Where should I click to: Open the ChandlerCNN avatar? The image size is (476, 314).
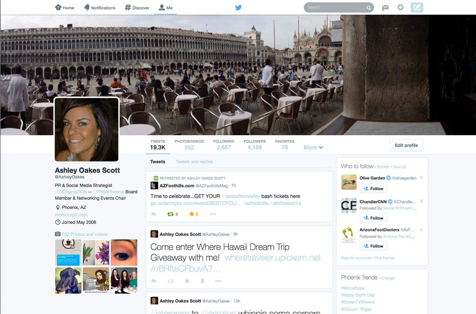(349, 206)
